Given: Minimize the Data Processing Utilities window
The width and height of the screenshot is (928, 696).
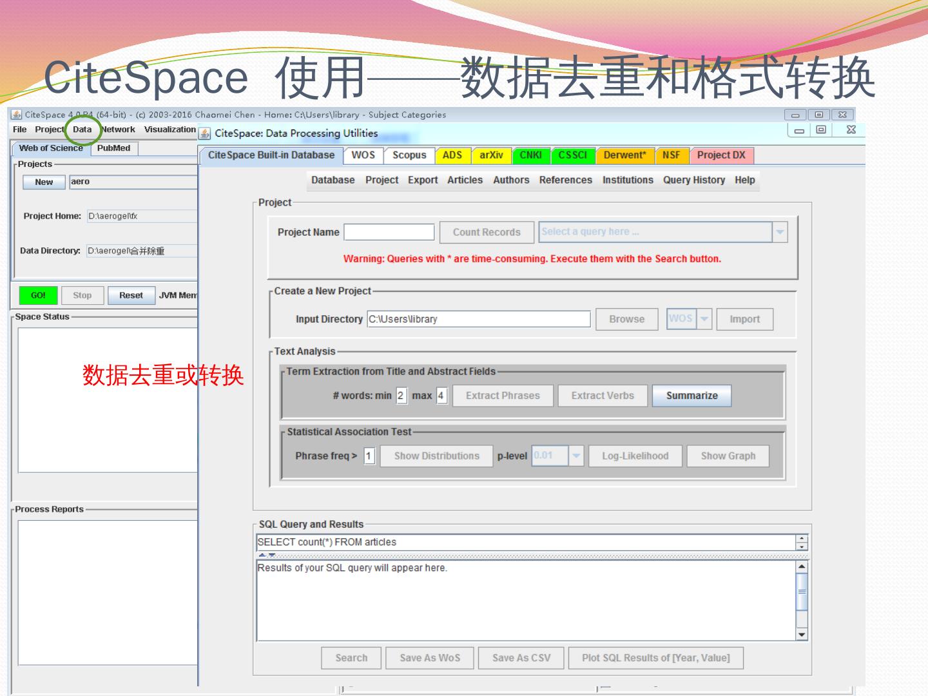Looking at the screenshot, I should click(799, 130).
